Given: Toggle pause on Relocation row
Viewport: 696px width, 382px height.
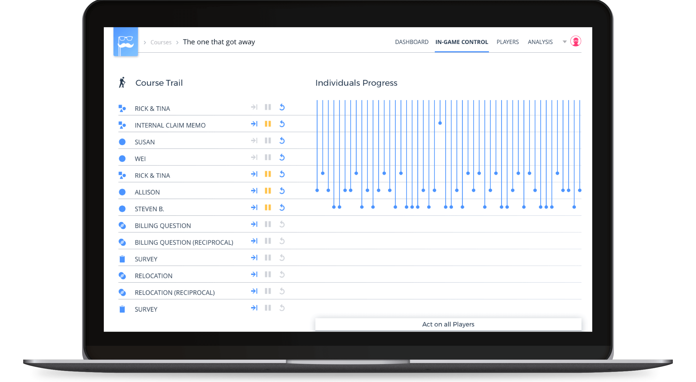Looking at the screenshot, I should [x=268, y=274].
